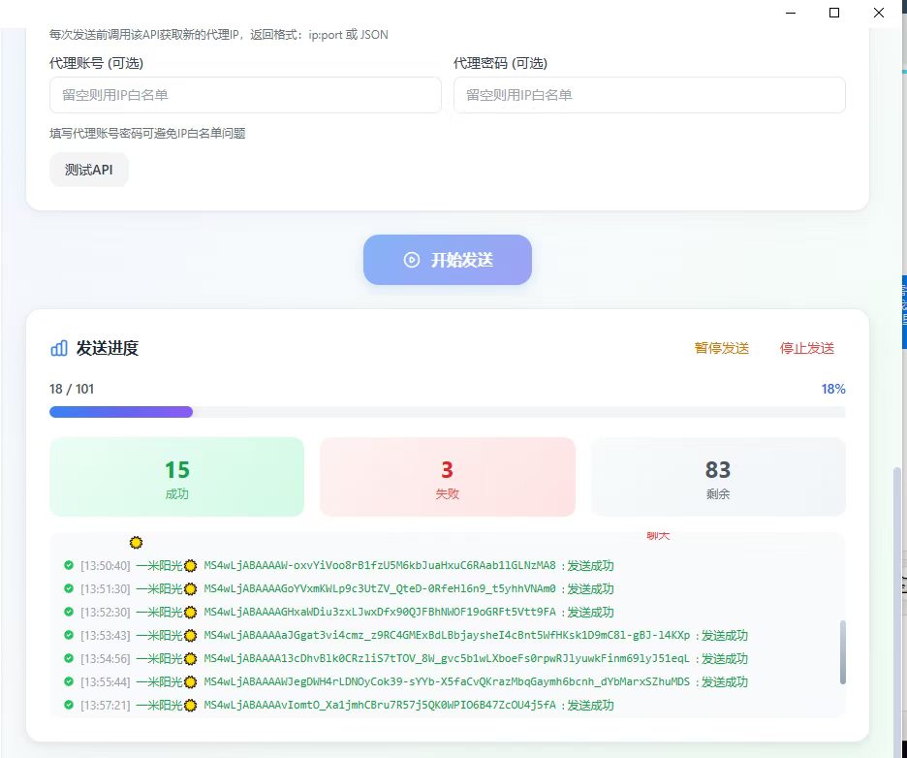Click the 18% percentage label

click(833, 389)
